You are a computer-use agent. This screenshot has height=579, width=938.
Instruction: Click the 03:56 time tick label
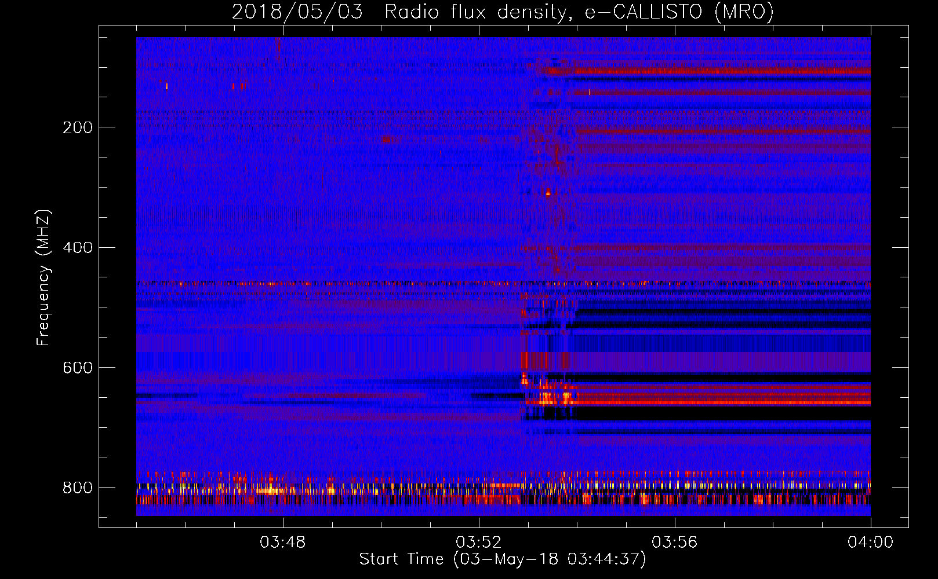click(x=674, y=543)
